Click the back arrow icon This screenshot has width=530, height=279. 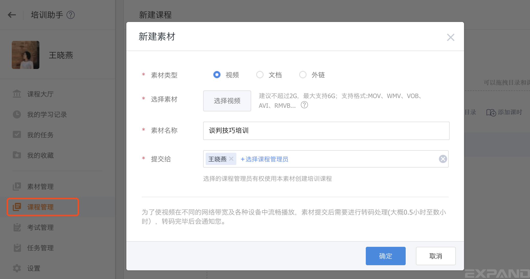(12, 15)
